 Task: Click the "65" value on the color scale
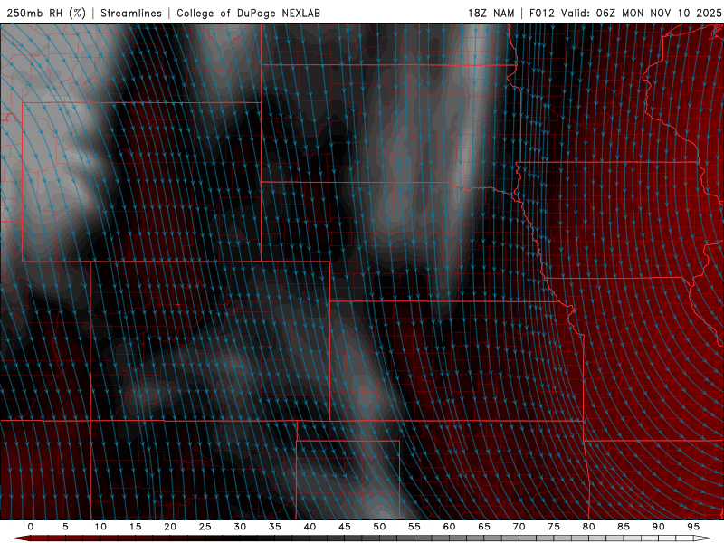(484, 527)
